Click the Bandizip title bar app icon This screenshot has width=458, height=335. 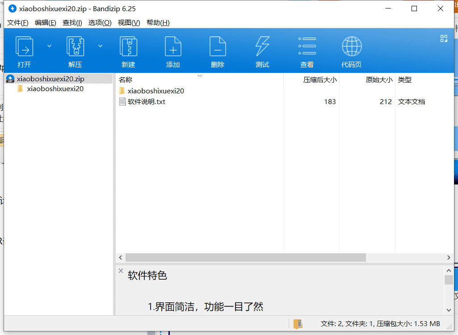coord(12,9)
